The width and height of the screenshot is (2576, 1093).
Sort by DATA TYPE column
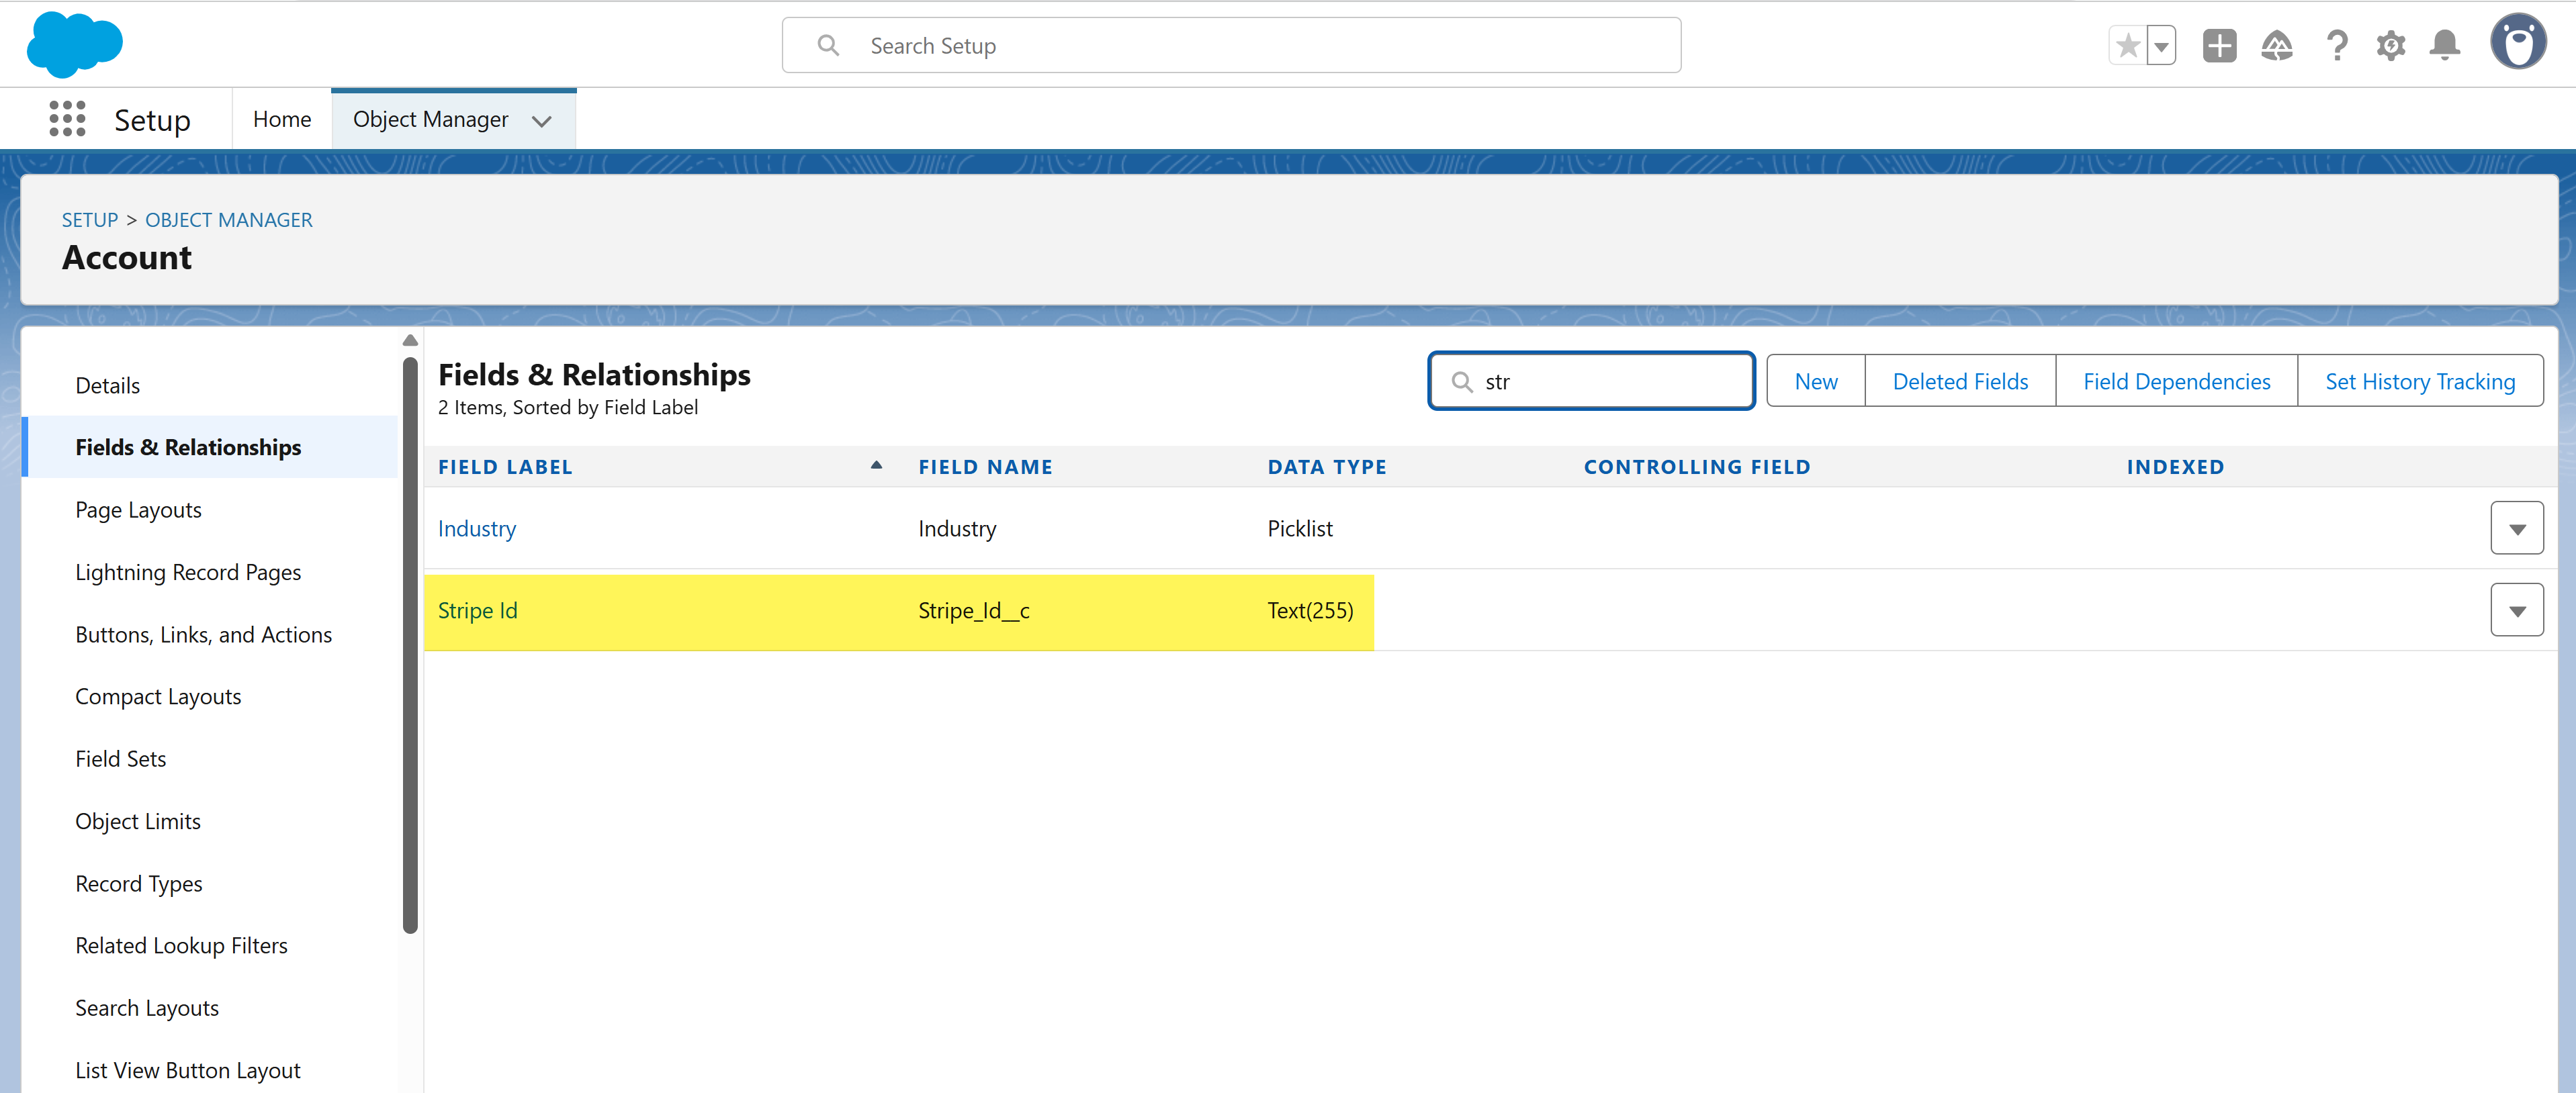click(1327, 467)
